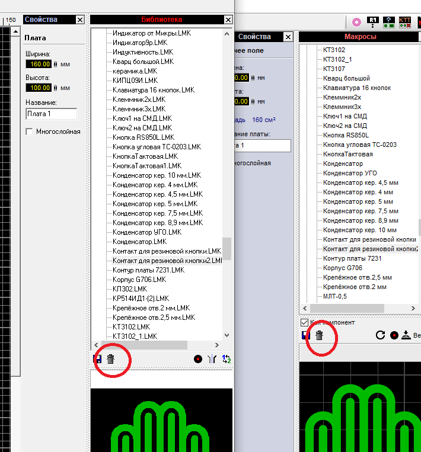The width and height of the screenshot is (421, 452).
Task: Click the pink ring pad toolbar icon
Action: point(356,23)
